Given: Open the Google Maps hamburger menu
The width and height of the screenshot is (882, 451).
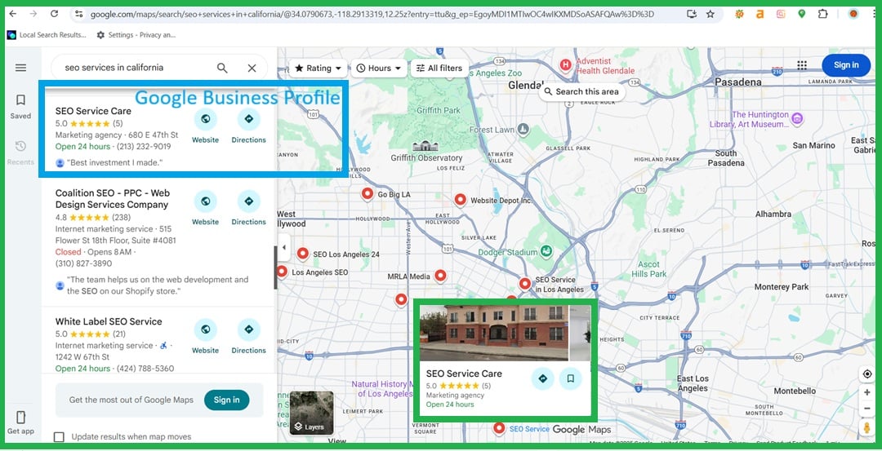Looking at the screenshot, I should (20, 68).
